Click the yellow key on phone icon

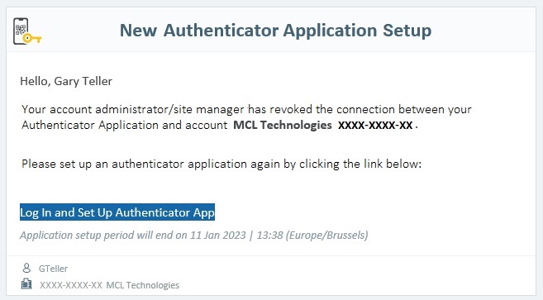(32, 39)
